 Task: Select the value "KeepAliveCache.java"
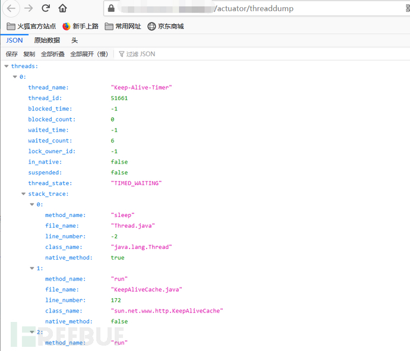[146, 290]
